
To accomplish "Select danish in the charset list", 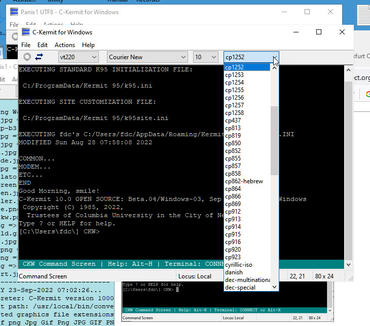I will click(247, 272).
